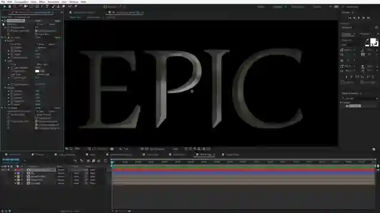The height and width of the screenshot is (213, 380).
Task: Click the red label of first layer
Action: [x=18, y=170]
